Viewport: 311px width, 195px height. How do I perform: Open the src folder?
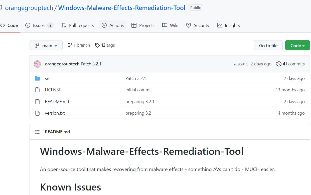(48, 78)
